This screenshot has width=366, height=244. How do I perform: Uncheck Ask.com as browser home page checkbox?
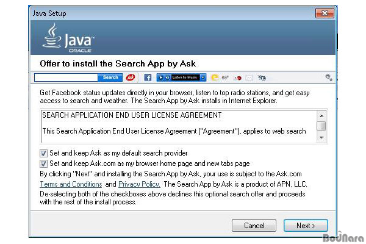point(43,163)
